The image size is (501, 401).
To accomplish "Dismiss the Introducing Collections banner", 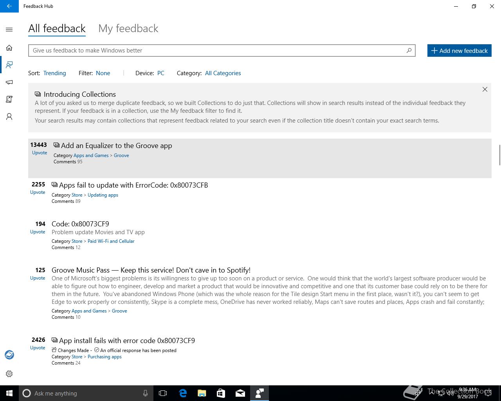I will pos(485,89).
